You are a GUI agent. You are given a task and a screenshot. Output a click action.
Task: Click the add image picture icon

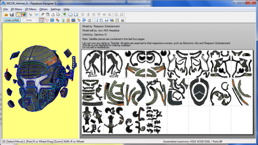tap(73, 20)
